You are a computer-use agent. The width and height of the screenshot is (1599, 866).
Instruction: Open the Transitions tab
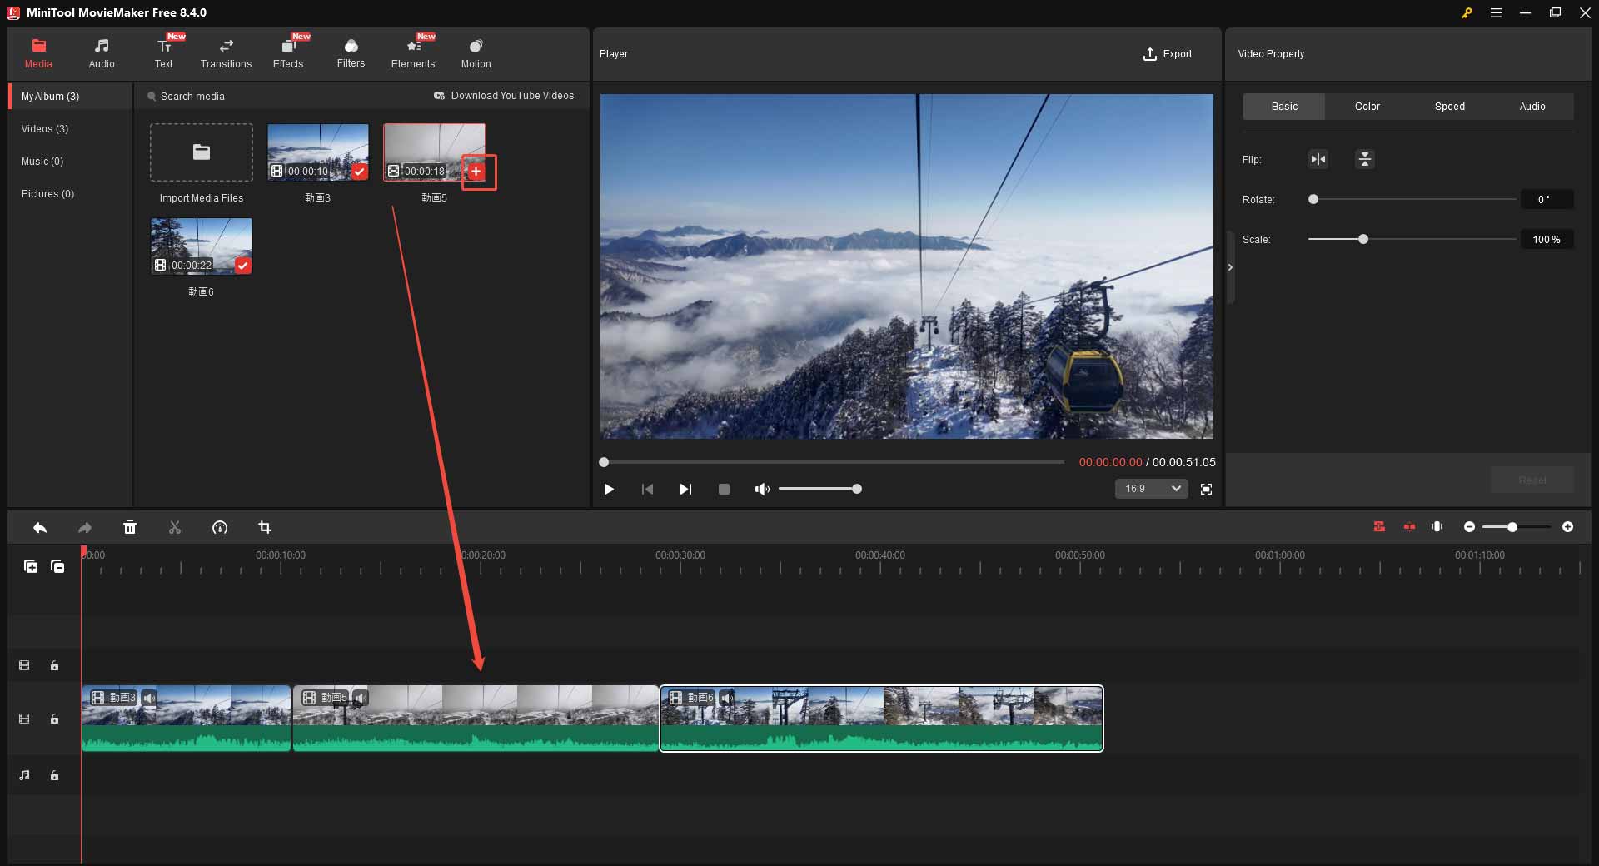pos(226,53)
